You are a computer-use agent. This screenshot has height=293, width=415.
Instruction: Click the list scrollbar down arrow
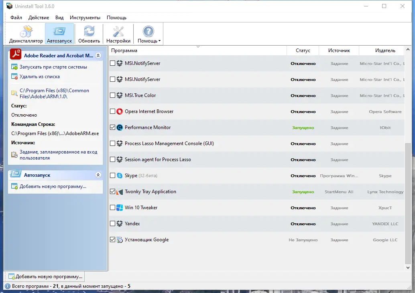click(x=408, y=267)
